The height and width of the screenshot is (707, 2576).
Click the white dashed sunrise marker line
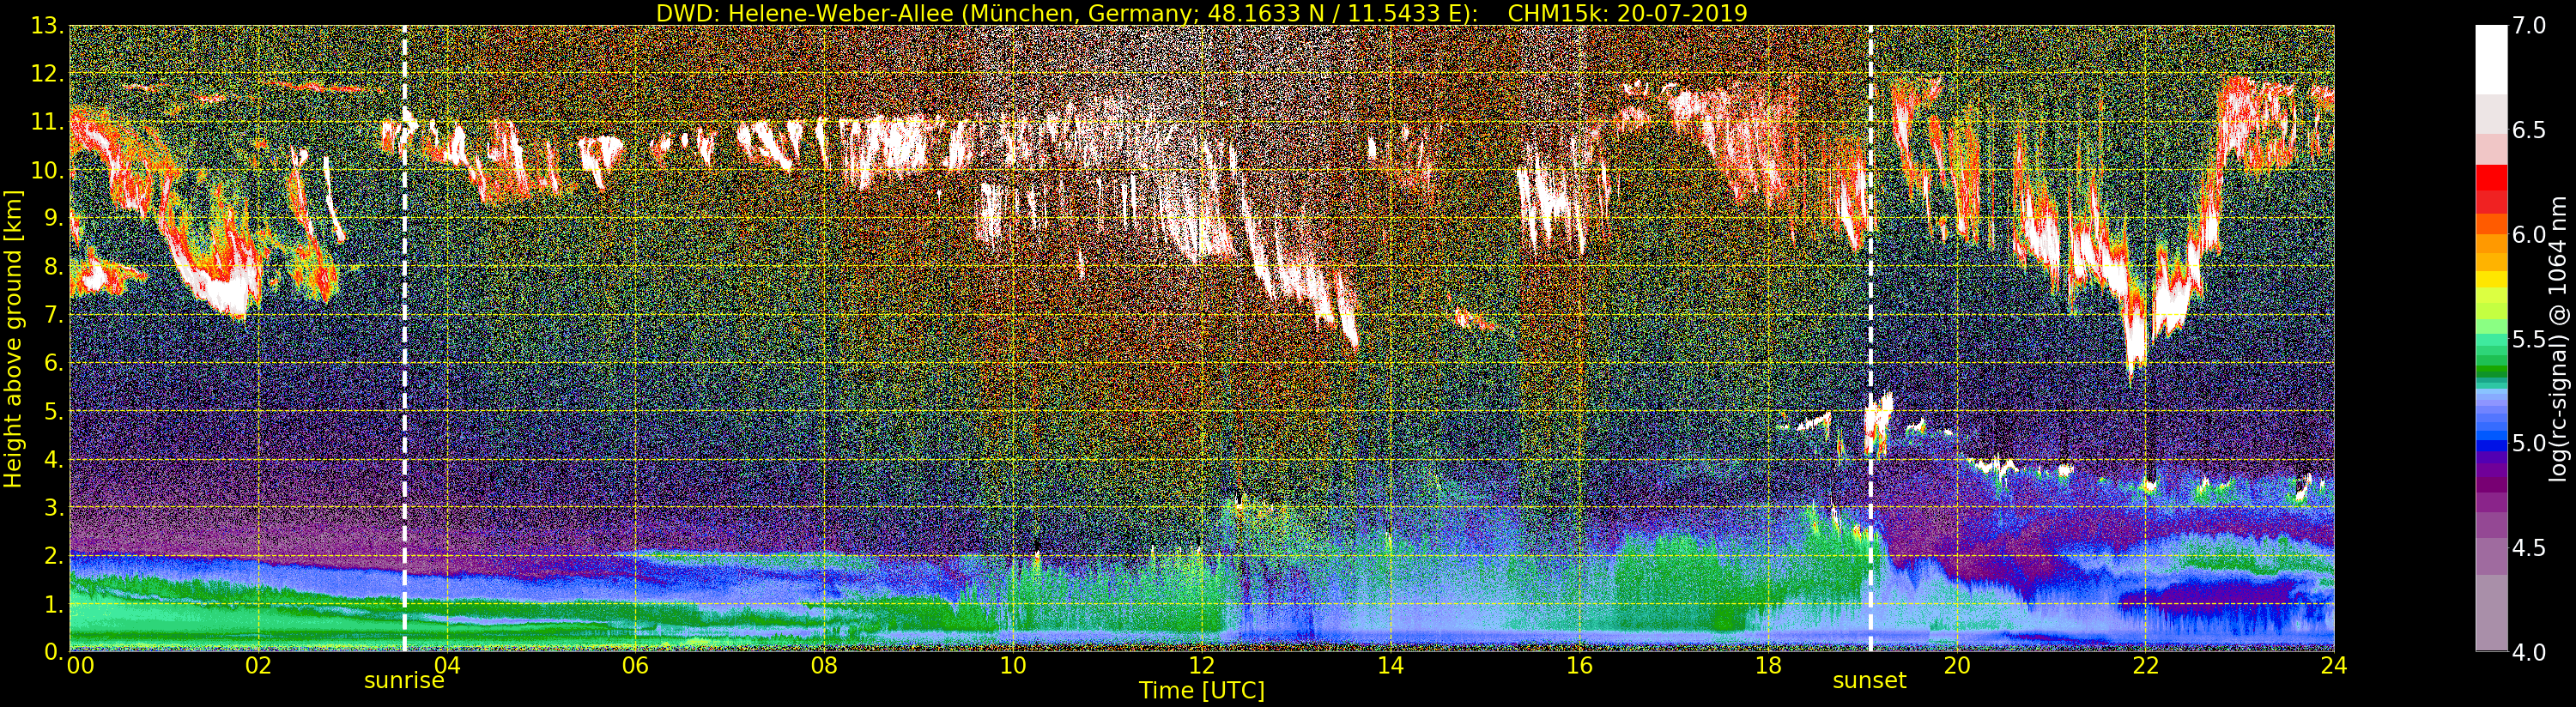404,338
